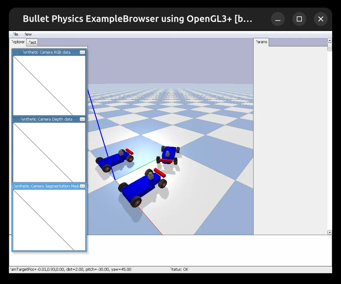Click the Synthetic Camera RGB data title bar
Screen dimensions: 341x284
pos(46,52)
